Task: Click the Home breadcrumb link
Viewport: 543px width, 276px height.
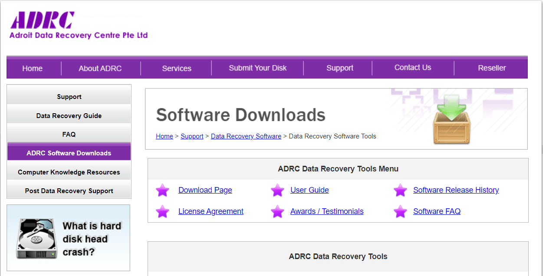Action: 165,136
